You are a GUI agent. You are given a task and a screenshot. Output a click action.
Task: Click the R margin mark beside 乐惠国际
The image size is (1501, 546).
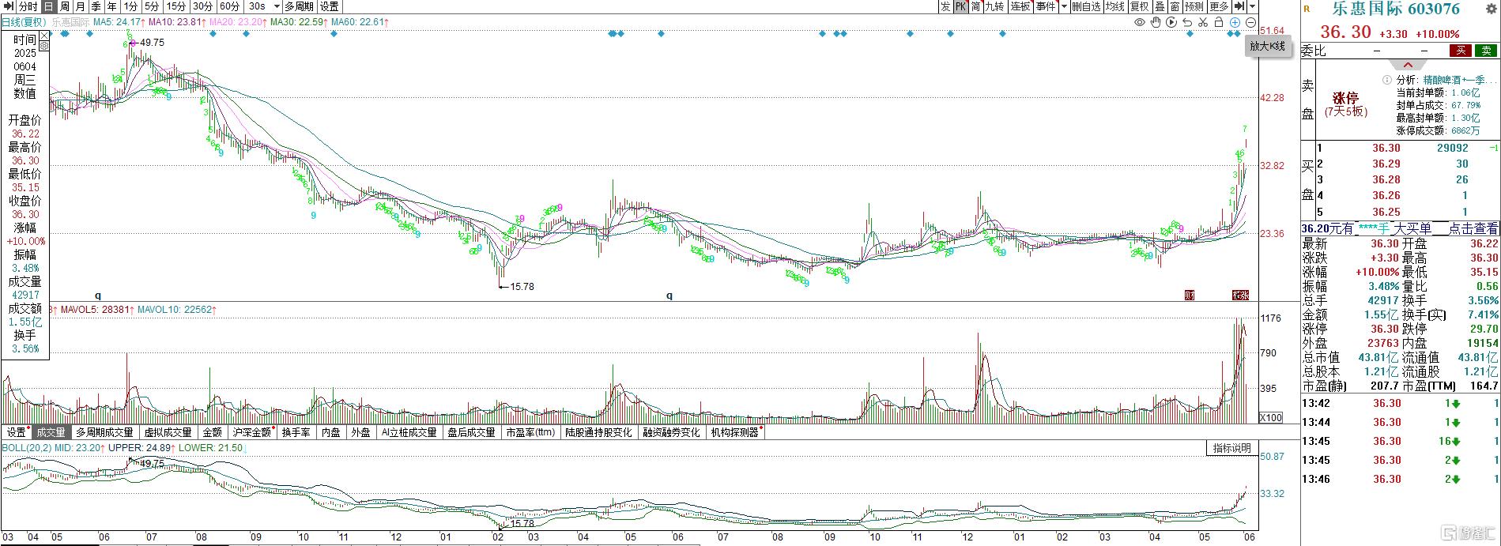(x=1307, y=9)
